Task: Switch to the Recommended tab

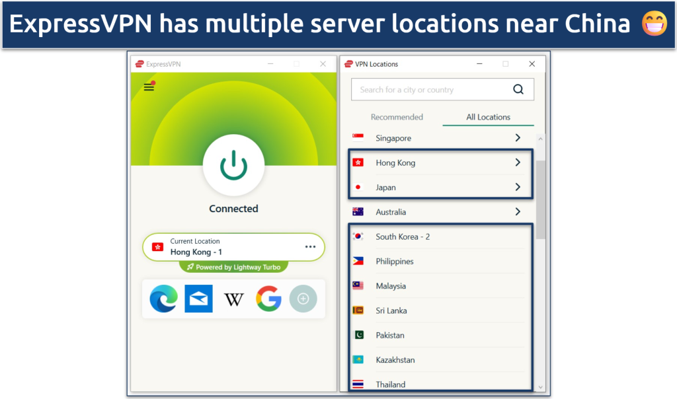Action: click(397, 117)
